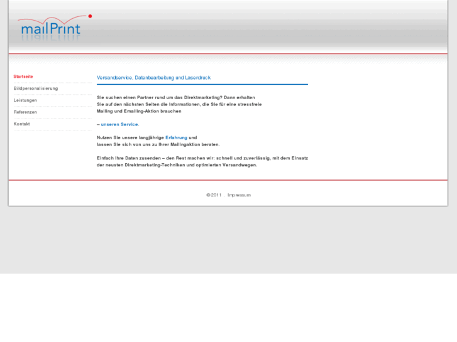Click the sentence 'Einfach Ihre Daten zusenden'
This screenshot has width=457, height=342.
[x=202, y=158]
